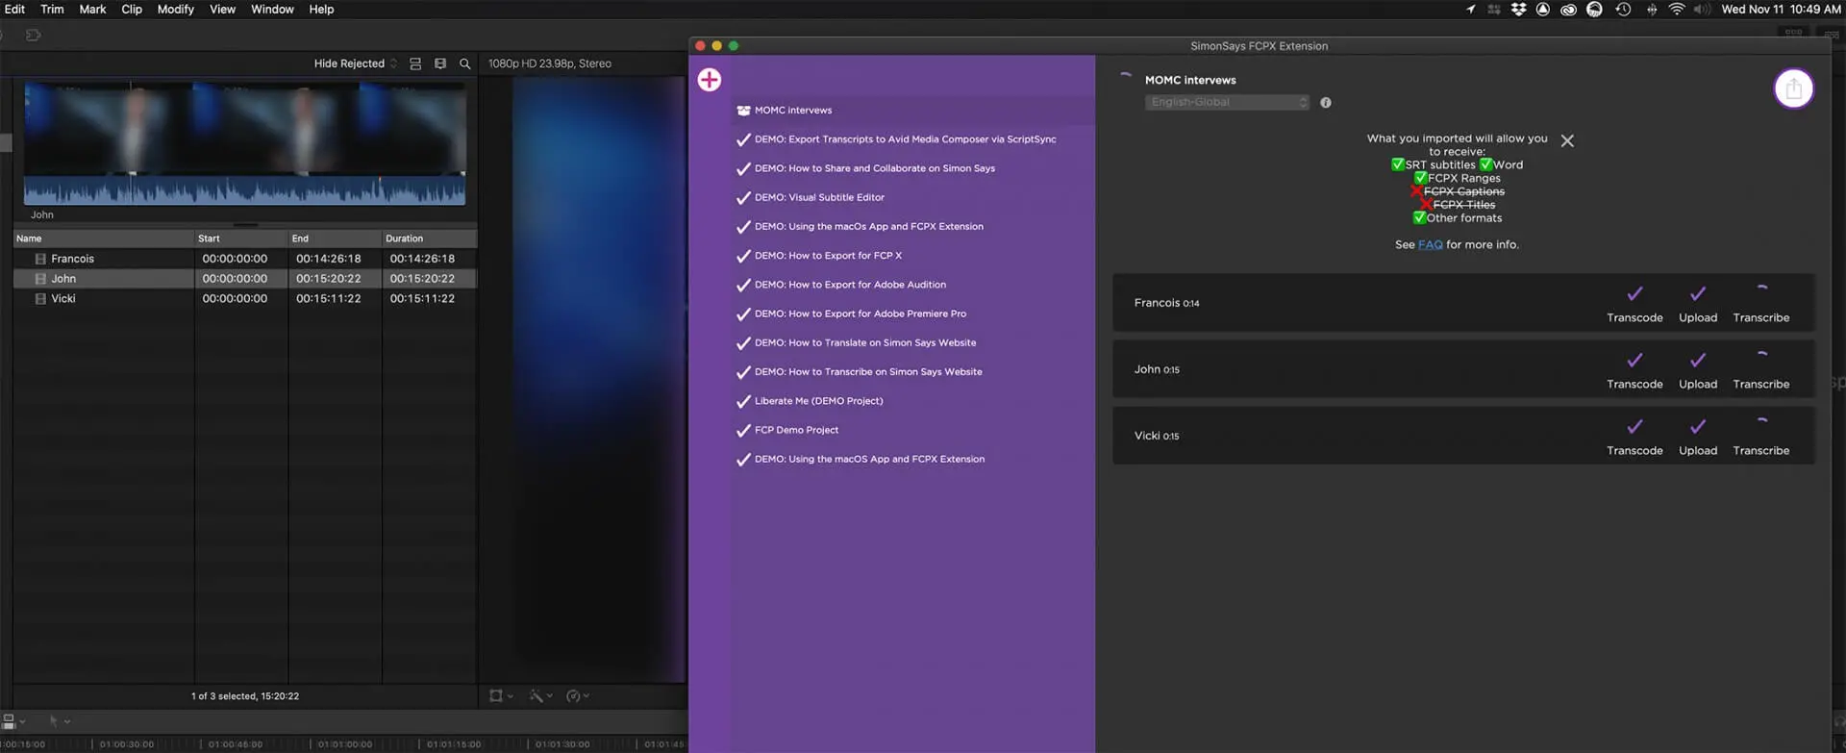Sort by the Duration column header
Viewport: 1846px width, 753px height.
click(429, 238)
